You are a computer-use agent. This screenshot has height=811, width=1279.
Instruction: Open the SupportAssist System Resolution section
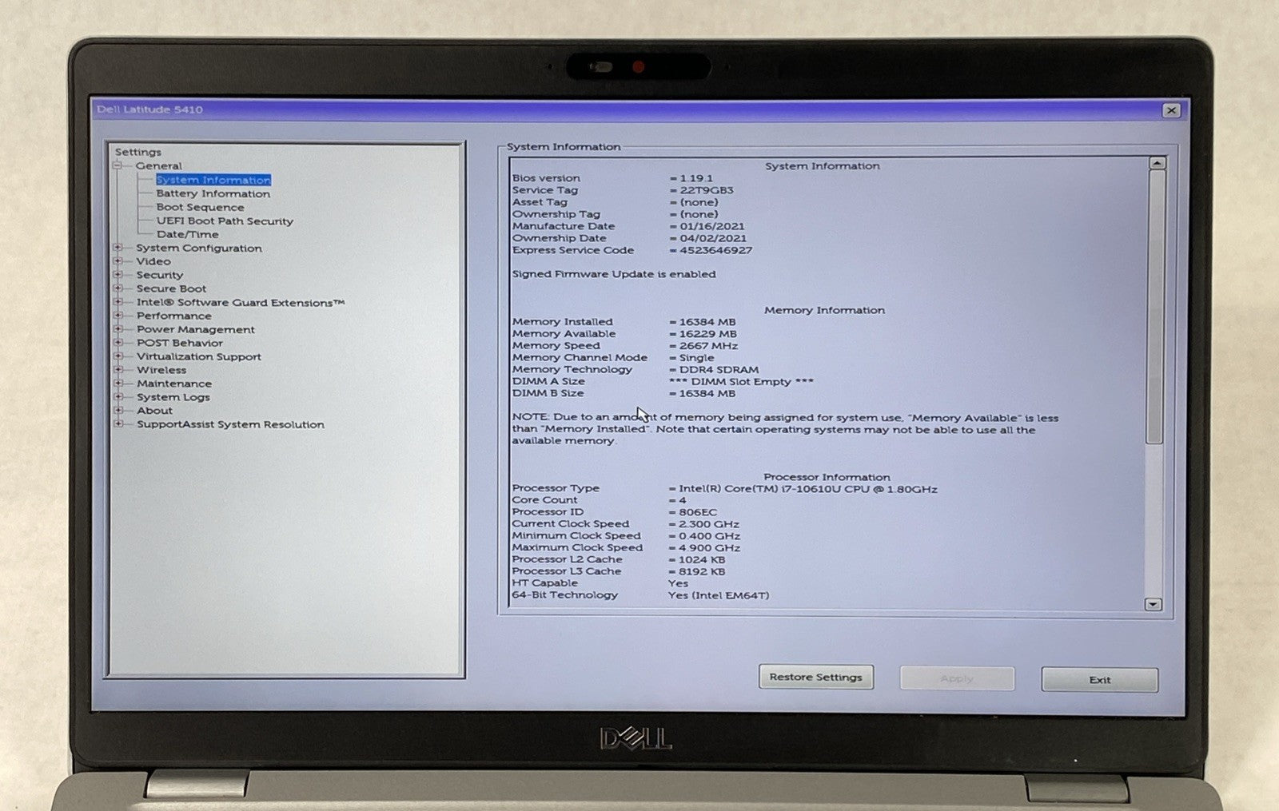click(230, 424)
